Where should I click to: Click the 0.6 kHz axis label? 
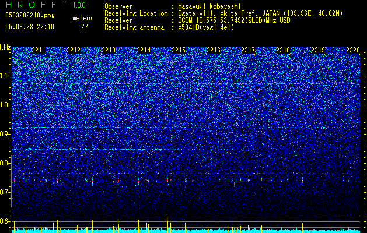tap(5, 221)
